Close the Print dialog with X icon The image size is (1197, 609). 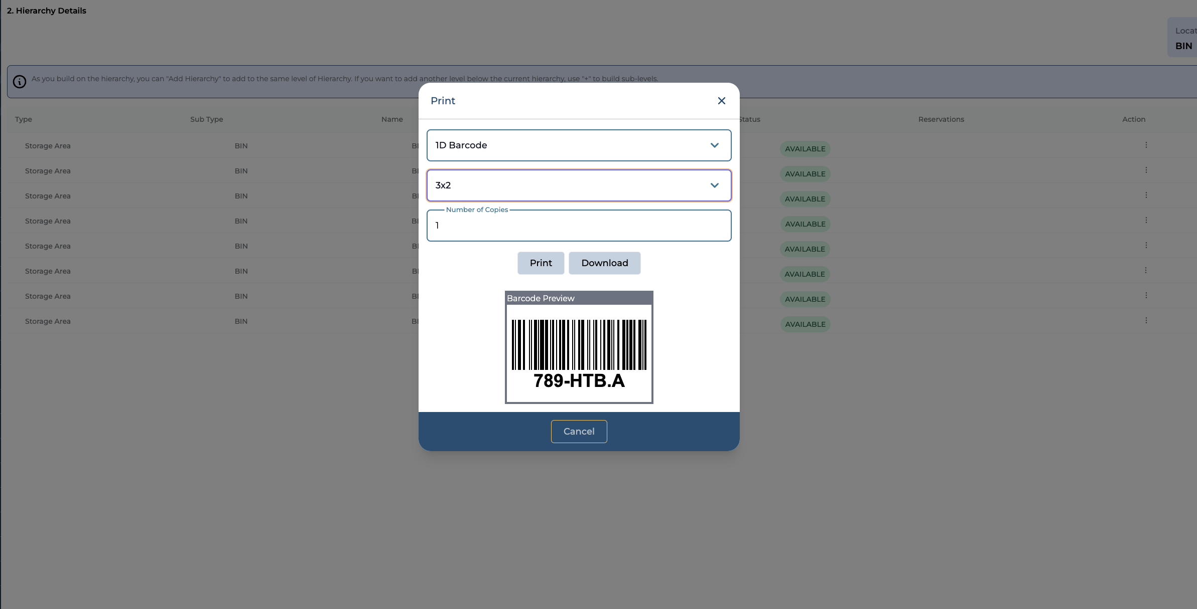click(721, 101)
